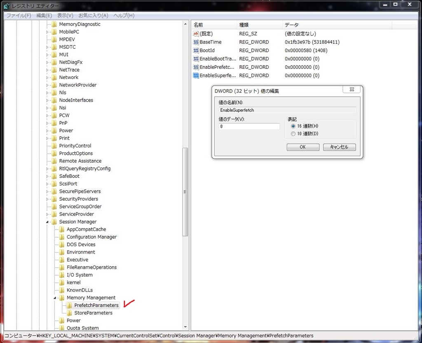
Task: Click the 値の名前 EnableSuperfetch field
Action: (287, 110)
